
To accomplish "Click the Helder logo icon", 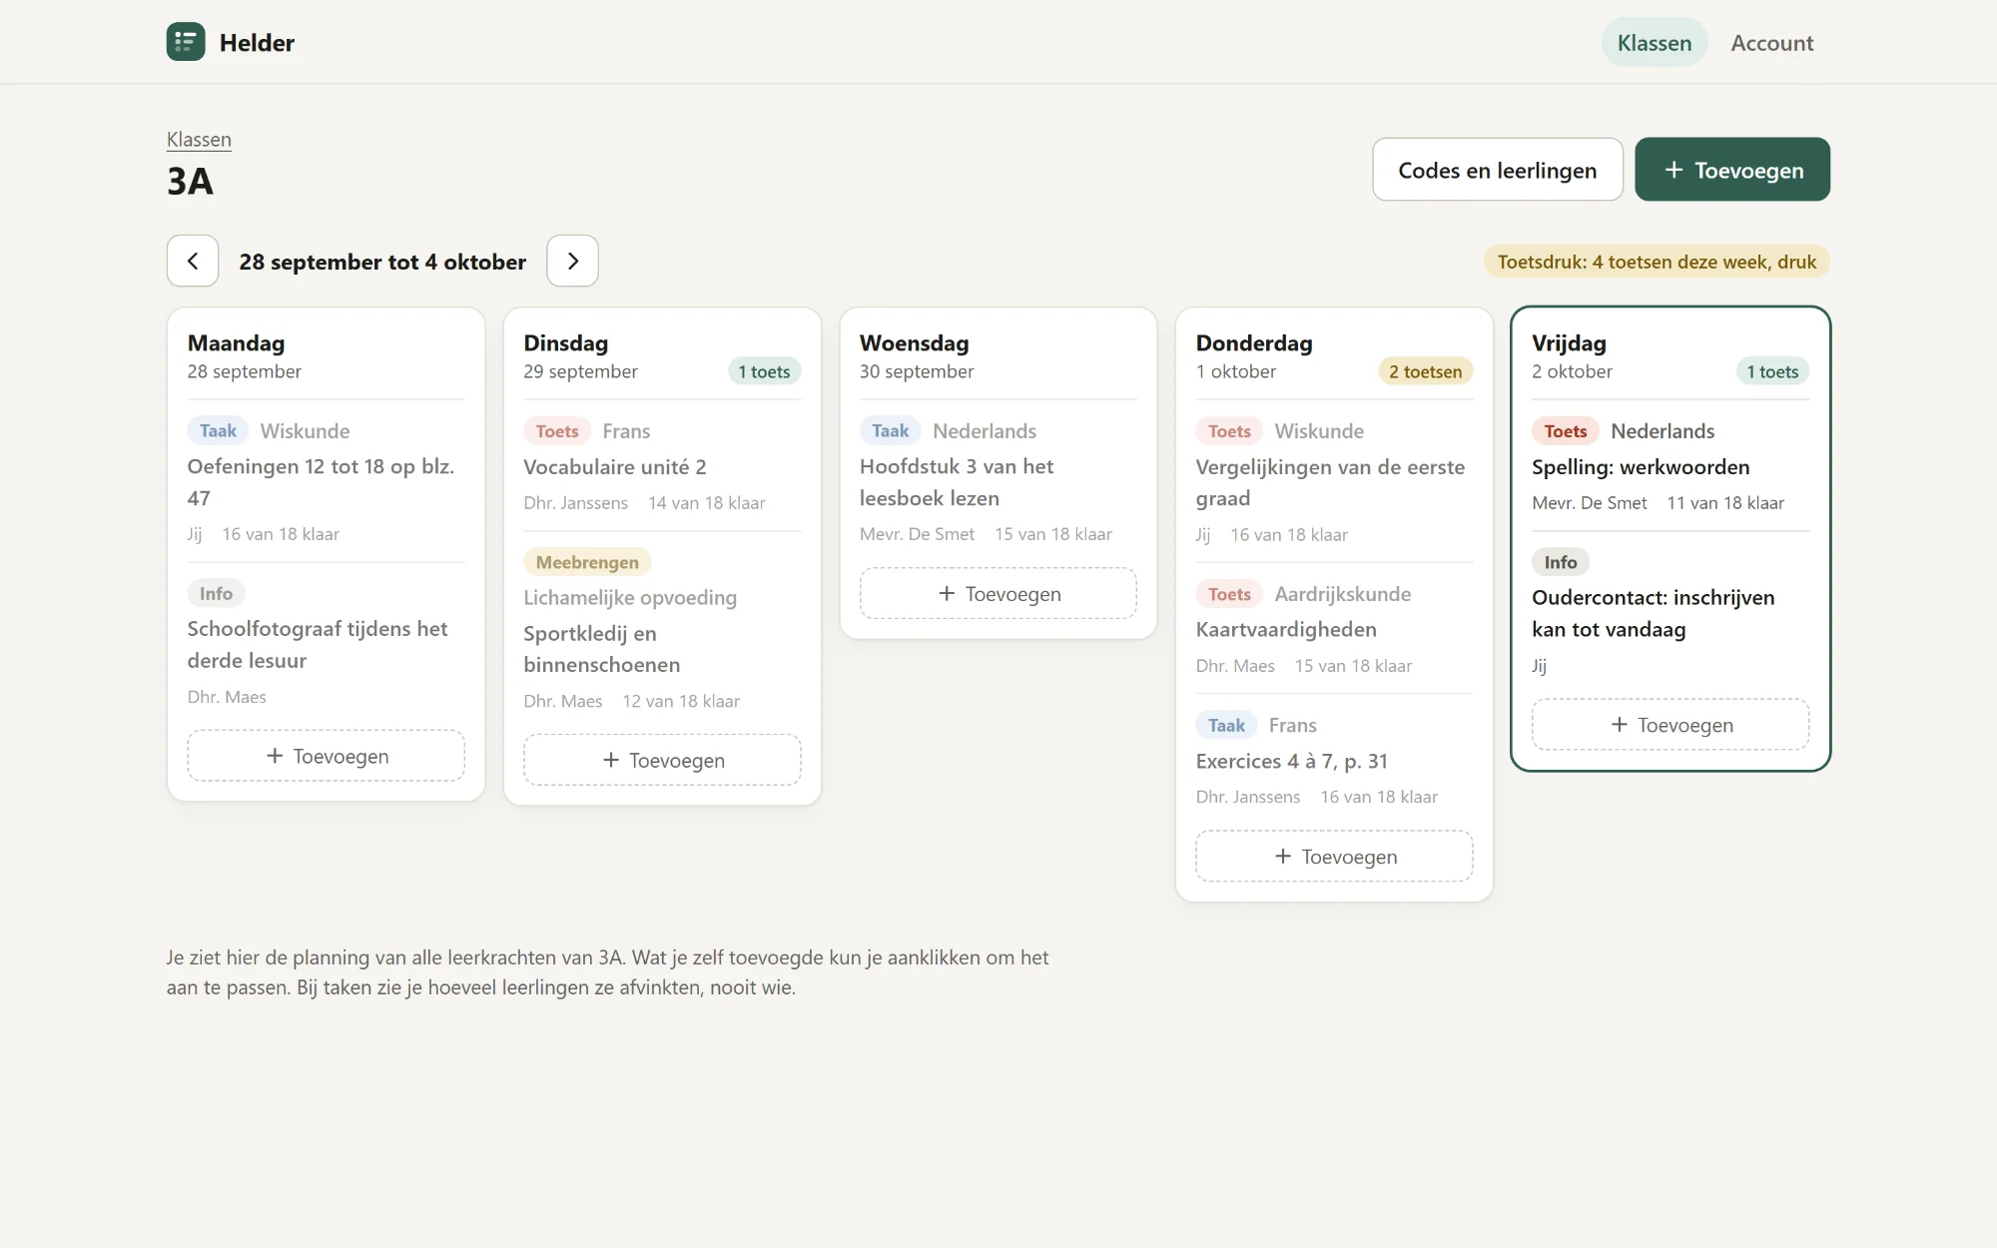I will point(186,42).
